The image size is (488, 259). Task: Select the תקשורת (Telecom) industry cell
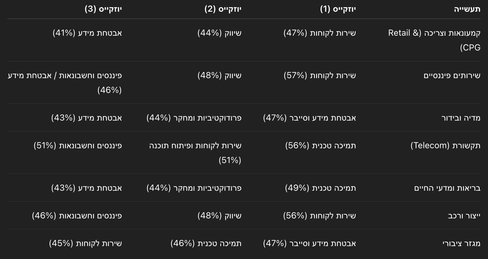coord(445,145)
